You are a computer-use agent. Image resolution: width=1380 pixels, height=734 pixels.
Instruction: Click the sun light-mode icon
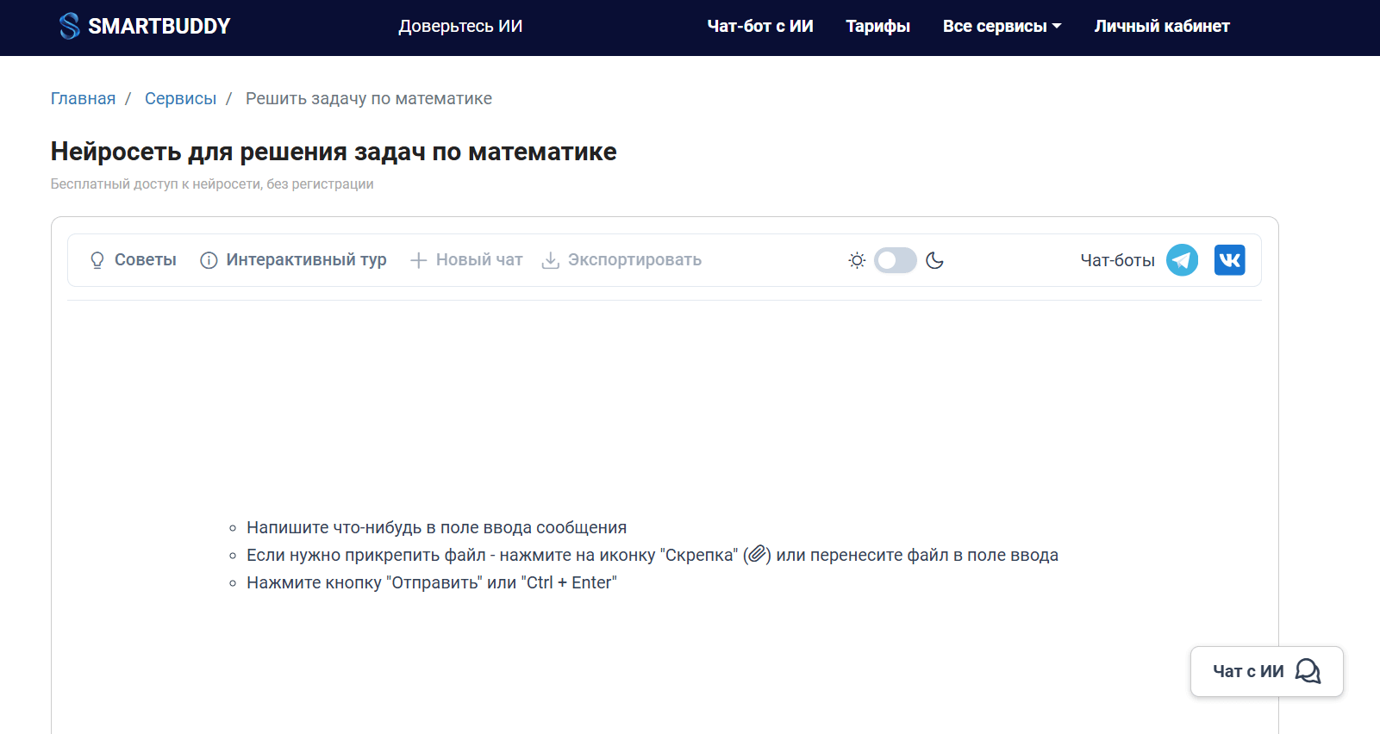coord(856,260)
